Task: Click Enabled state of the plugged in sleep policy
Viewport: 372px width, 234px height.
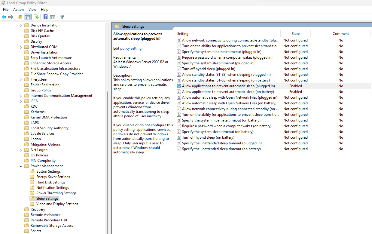Action: click(x=296, y=86)
